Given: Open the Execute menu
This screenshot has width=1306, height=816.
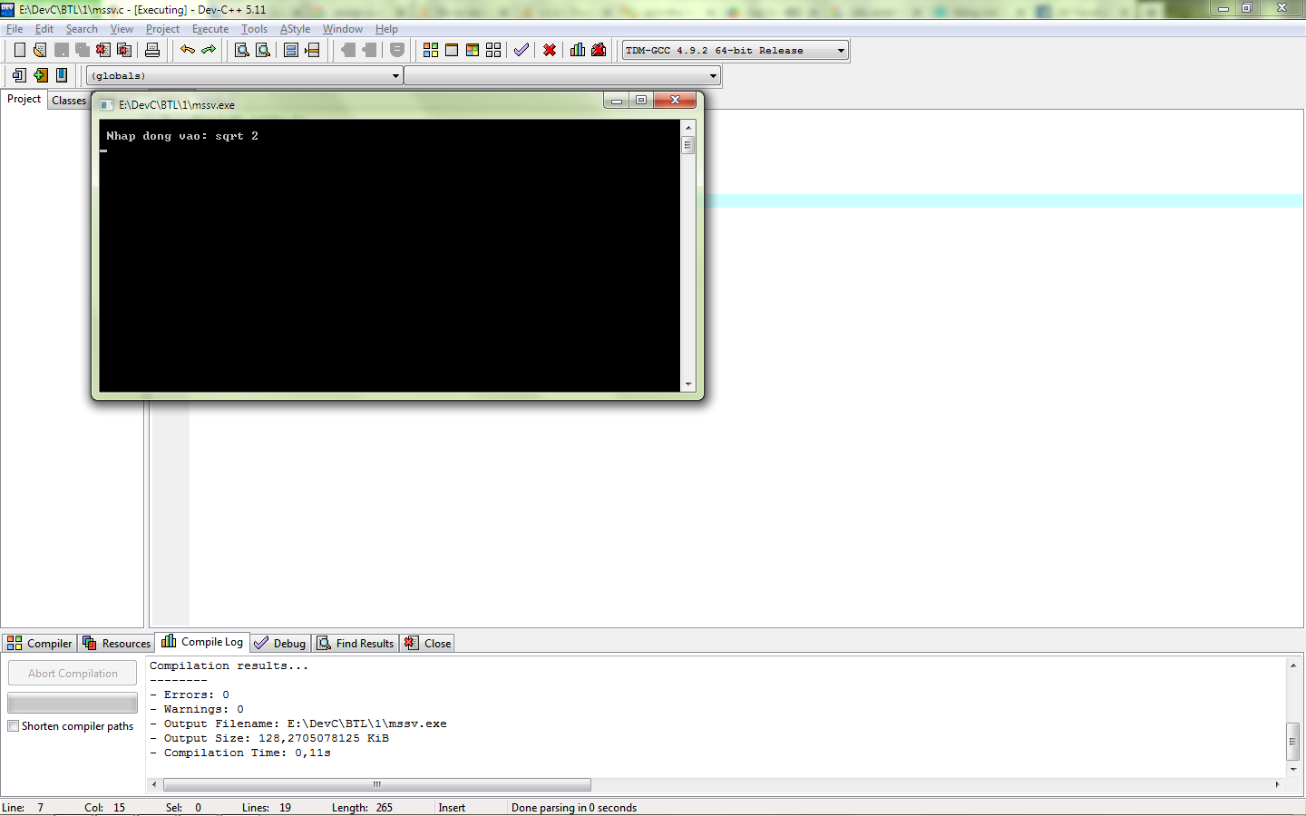Looking at the screenshot, I should (210, 29).
